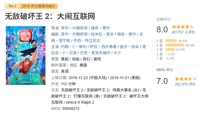Click the No.2 ranking badge
This screenshot has height=113, width=208.
12,6
